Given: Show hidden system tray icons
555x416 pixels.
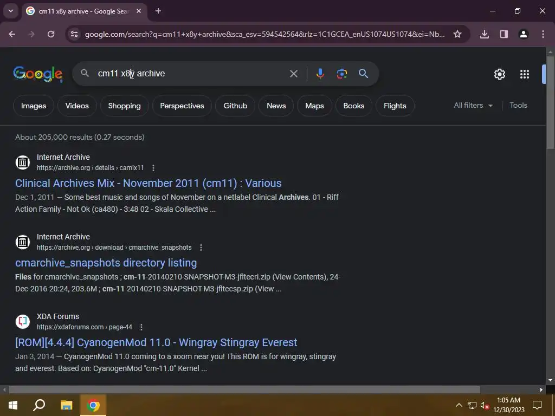Looking at the screenshot, I should point(459,405).
